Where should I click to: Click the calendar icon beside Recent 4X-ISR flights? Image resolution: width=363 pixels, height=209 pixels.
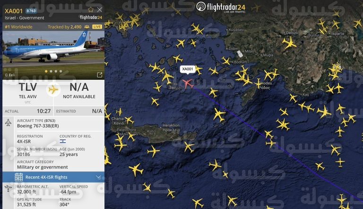pos(19,177)
